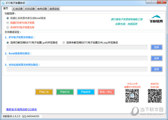
Task: Select 批量打印ETC电子发票 radio option
Action: click(8, 23)
